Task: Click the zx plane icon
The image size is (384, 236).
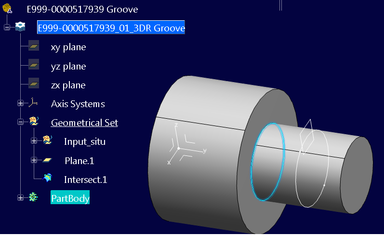Action: [x=34, y=83]
